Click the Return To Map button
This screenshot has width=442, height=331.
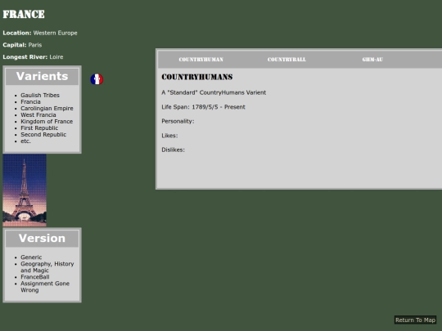click(x=415, y=320)
